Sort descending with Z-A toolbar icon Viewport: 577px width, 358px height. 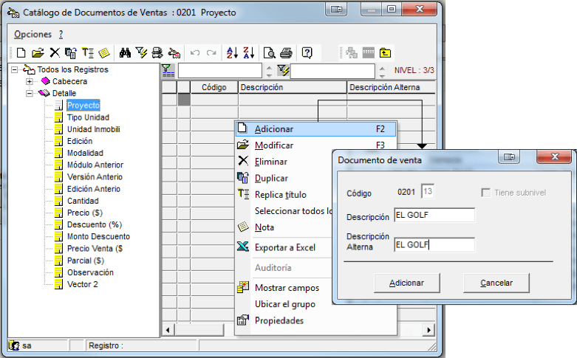[x=248, y=53]
